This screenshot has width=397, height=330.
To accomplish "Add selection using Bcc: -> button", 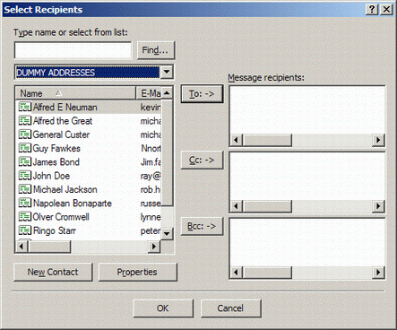I will (x=202, y=226).
